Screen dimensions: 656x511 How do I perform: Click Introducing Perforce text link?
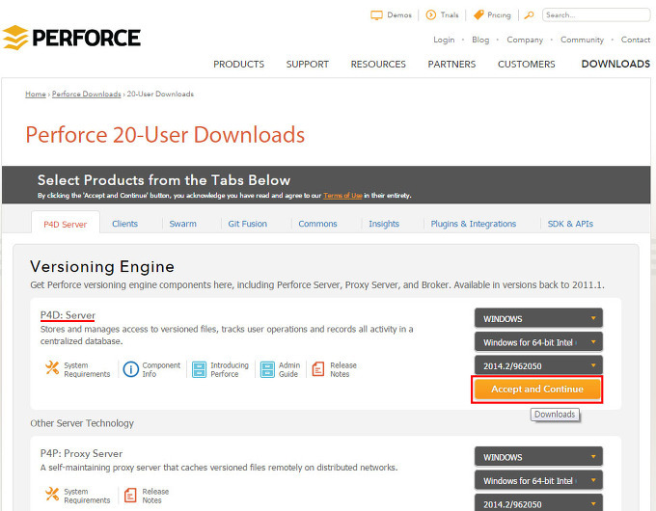pos(230,369)
